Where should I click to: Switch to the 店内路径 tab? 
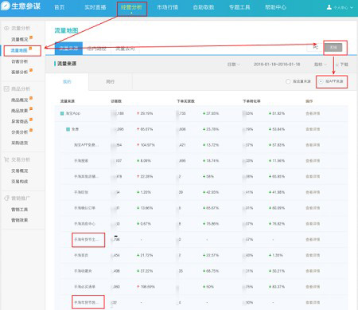[x=97, y=49]
